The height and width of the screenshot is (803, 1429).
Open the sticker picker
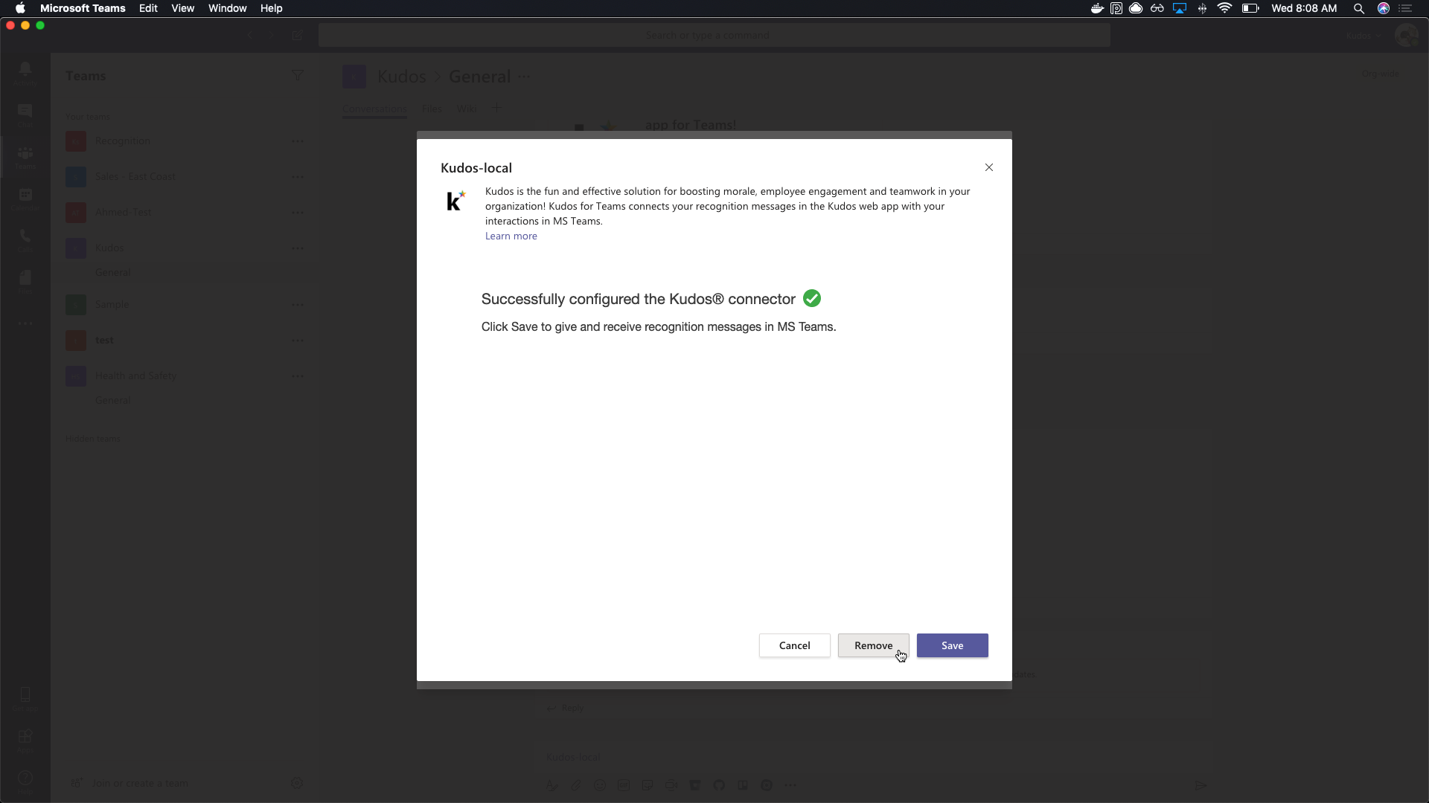coord(648,785)
